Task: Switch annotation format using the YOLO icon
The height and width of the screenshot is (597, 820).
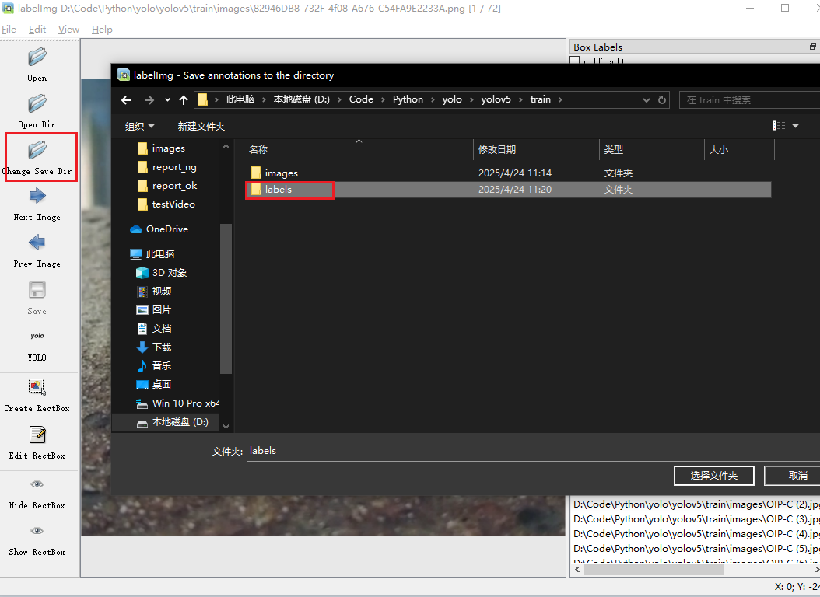Action: pyautogui.click(x=37, y=337)
